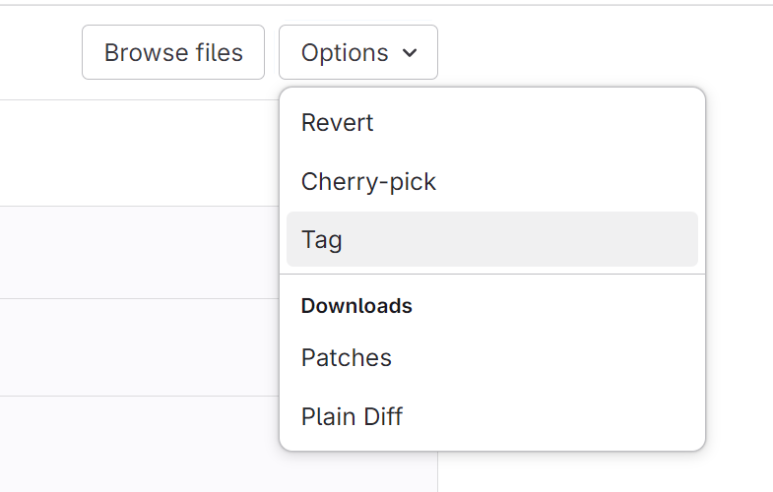Collapse the Options dropdown menu
Image resolution: width=773 pixels, height=492 pixels.
[x=357, y=52]
